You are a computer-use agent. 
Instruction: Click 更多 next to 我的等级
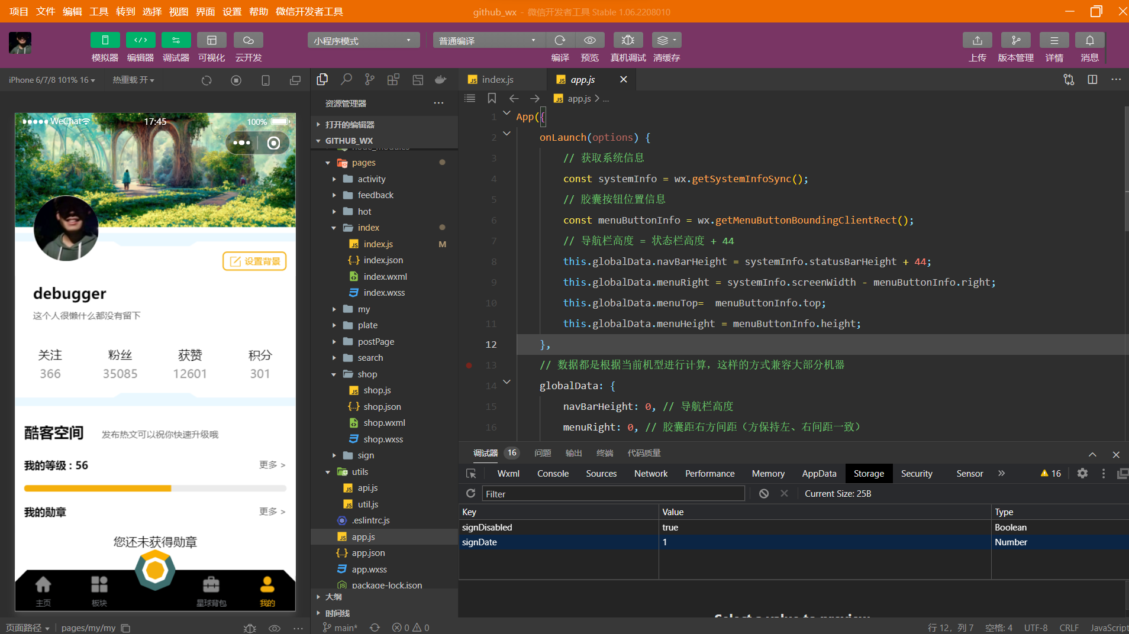pos(272,465)
